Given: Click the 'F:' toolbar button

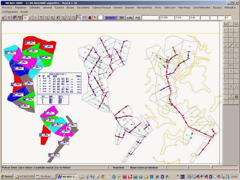Looking at the screenshot, I should [x=95, y=18].
